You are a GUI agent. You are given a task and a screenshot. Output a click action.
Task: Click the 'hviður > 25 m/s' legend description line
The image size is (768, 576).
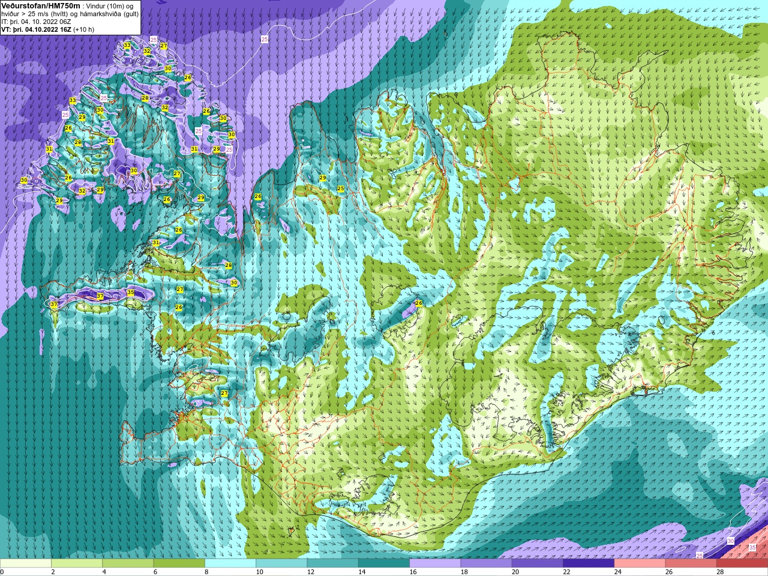click(x=70, y=14)
